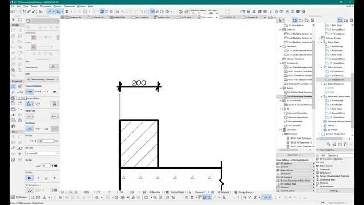The image size is (364, 205).
Task: Click the Text Pen number field
Action: 46,166
